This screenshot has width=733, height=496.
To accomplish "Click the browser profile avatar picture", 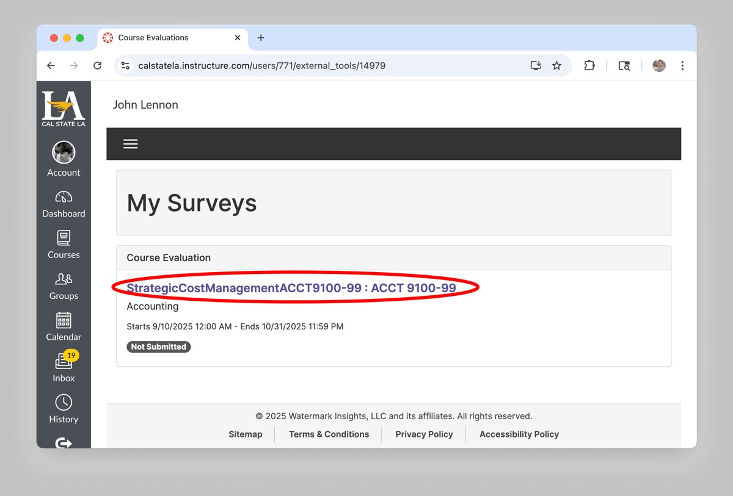I will coord(658,65).
